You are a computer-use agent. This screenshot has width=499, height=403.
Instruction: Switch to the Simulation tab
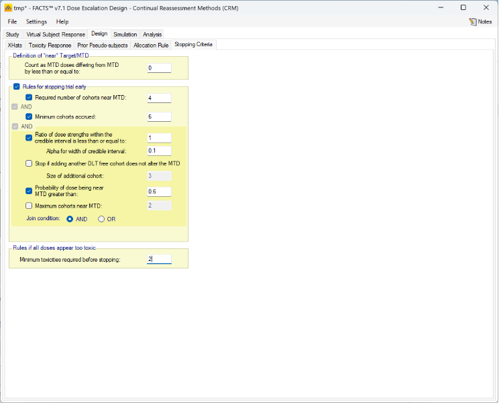tap(125, 34)
